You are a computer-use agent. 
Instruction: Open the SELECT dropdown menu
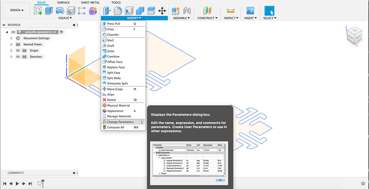pyautogui.click(x=270, y=18)
